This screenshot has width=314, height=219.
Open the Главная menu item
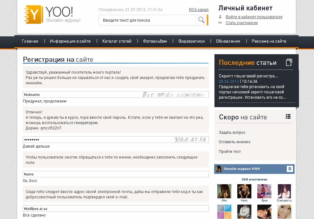point(30,41)
